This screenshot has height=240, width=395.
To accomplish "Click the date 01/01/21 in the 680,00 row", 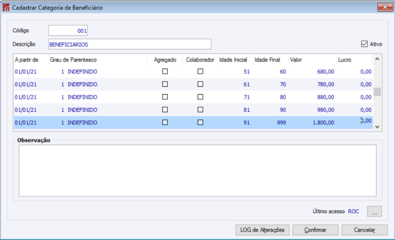I will click(26, 71).
